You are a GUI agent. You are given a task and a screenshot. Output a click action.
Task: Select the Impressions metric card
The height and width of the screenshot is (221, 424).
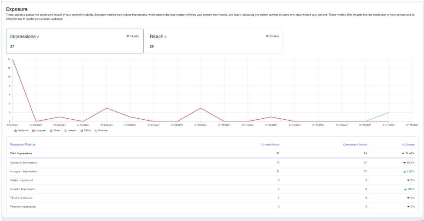click(75, 41)
